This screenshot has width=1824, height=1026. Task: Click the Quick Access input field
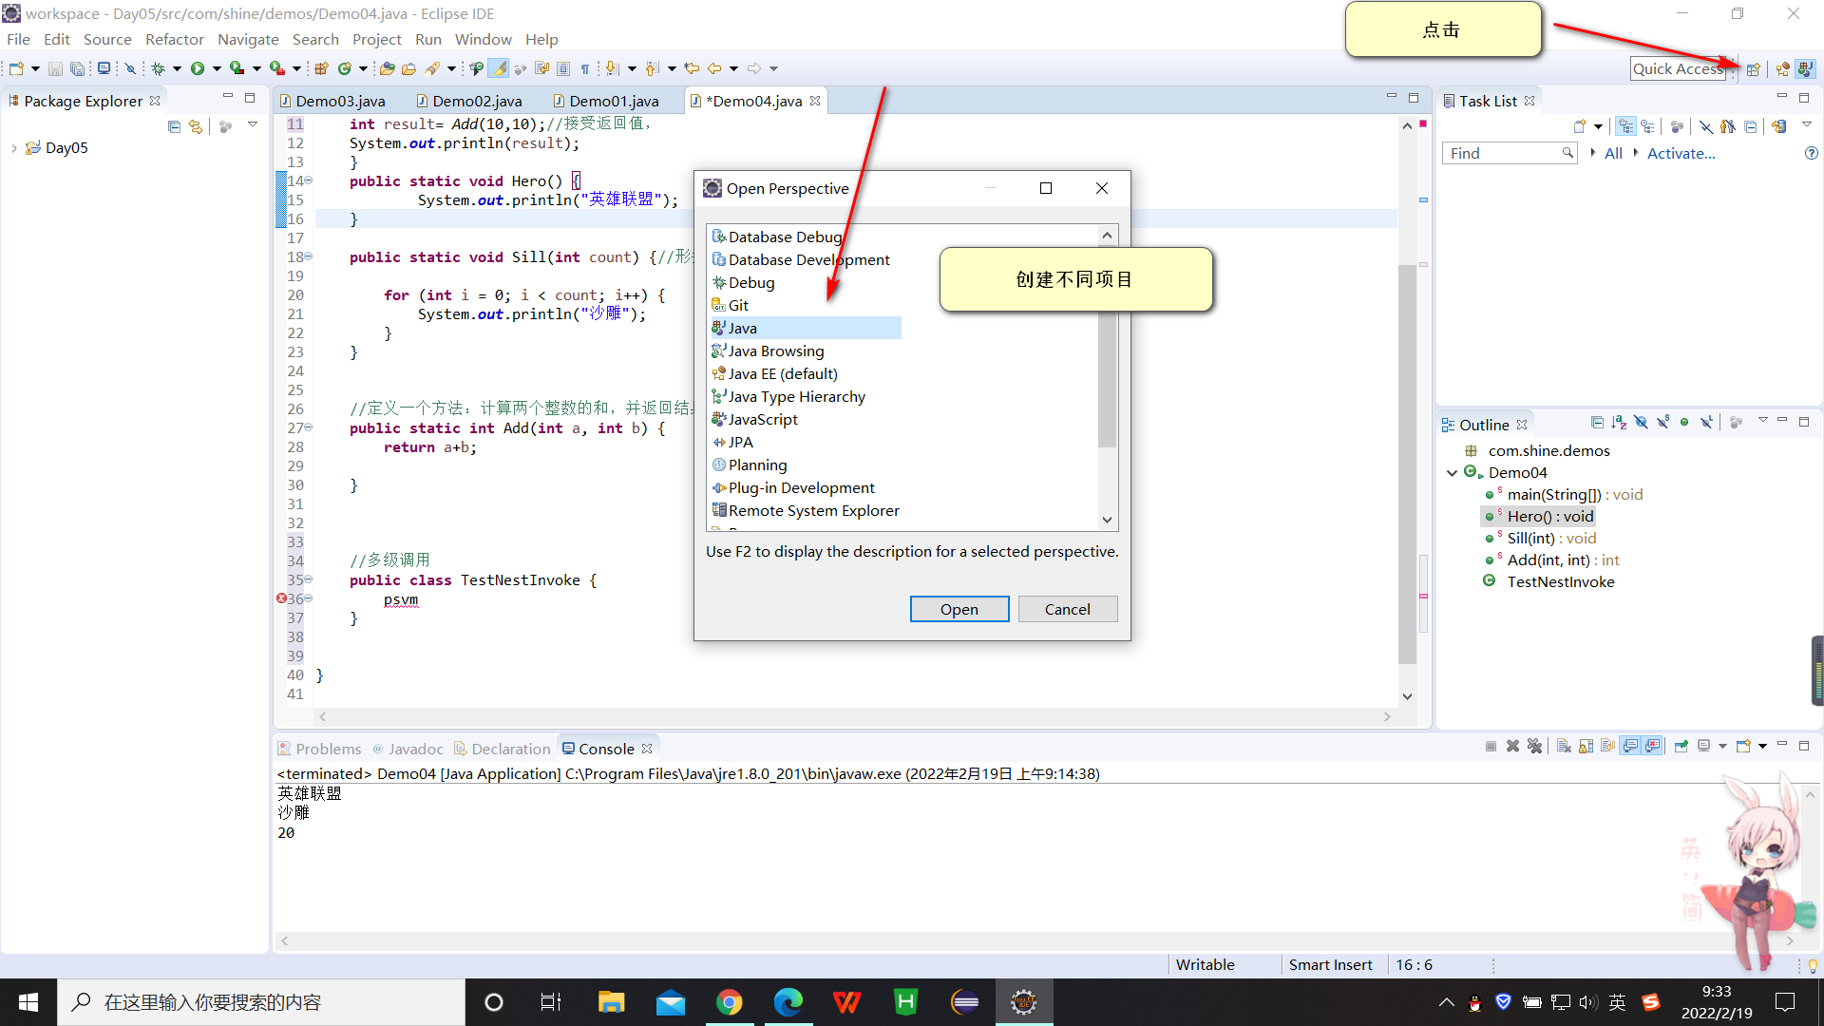pos(1678,68)
